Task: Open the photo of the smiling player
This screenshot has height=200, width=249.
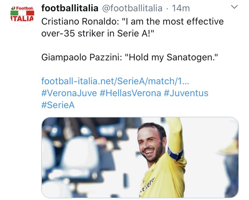Action: pyautogui.click(x=140, y=157)
